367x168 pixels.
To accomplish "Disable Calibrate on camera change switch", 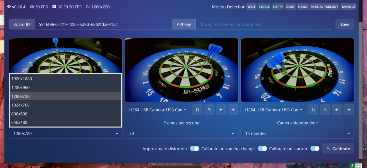I will coord(262,149).
